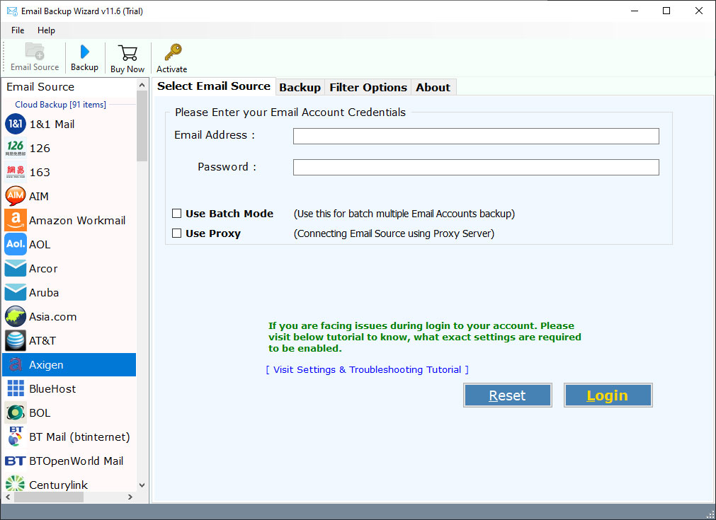Click the Cloud Backup [91 items] header
Viewport: 716px width, 520px height.
click(x=61, y=105)
